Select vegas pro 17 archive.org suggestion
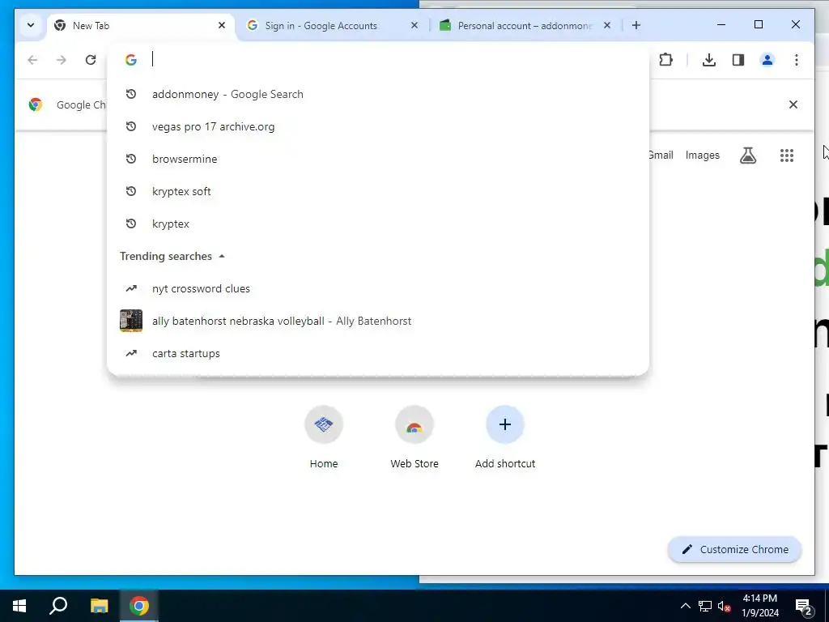Image resolution: width=829 pixels, height=622 pixels. (378, 126)
